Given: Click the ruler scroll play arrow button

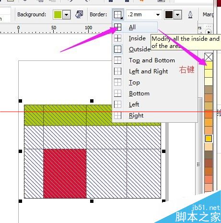Looking at the screenshot, I should click(209, 32).
